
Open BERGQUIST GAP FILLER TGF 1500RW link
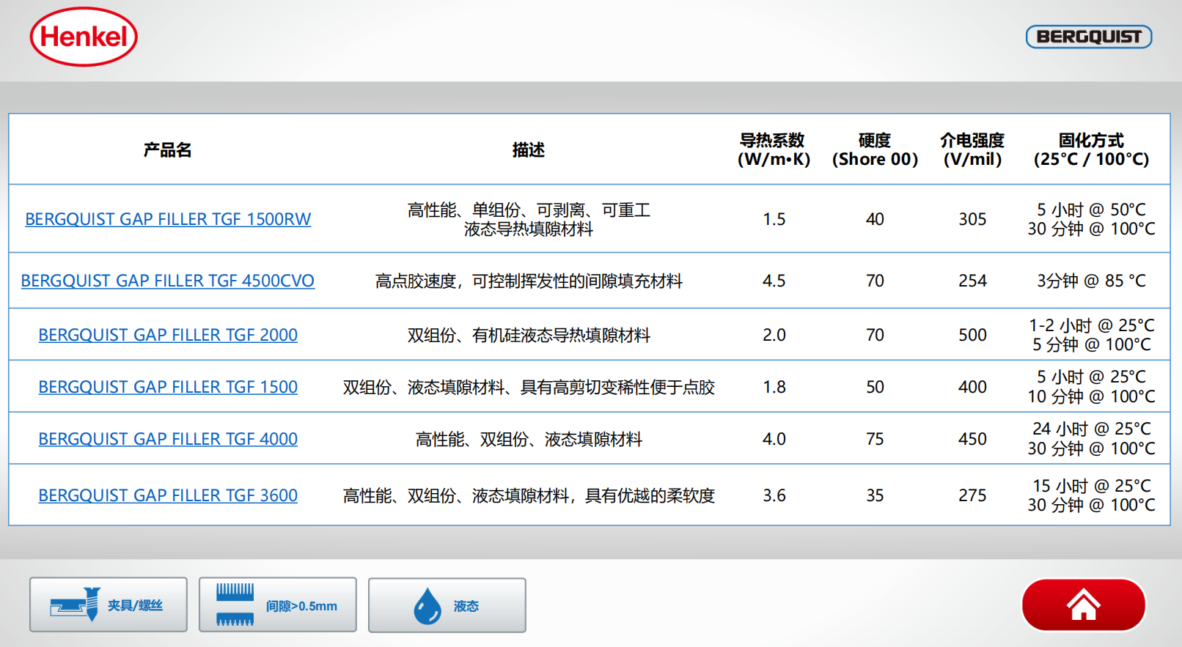[168, 219]
